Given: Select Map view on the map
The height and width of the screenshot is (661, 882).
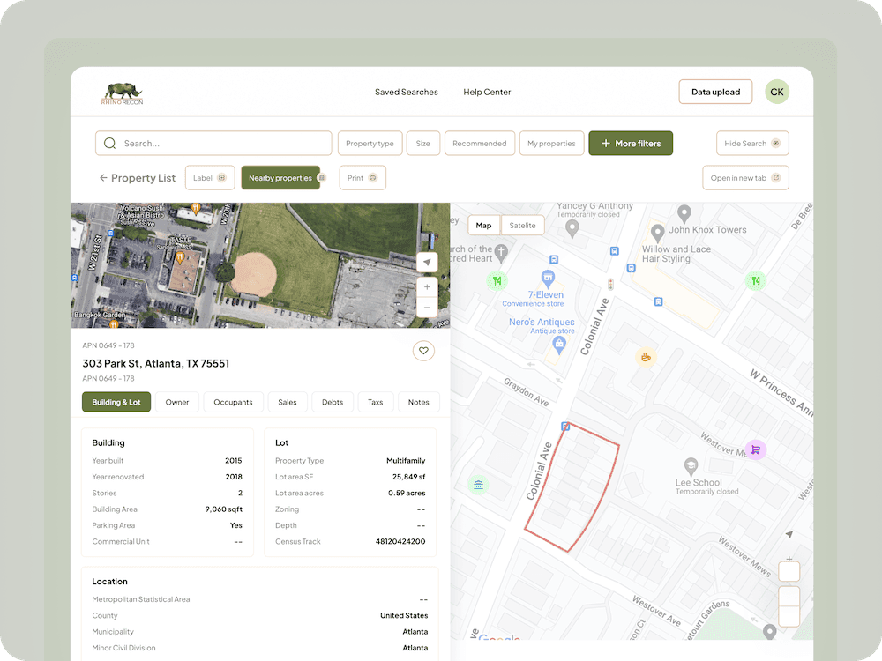Looking at the screenshot, I should 483,226.
